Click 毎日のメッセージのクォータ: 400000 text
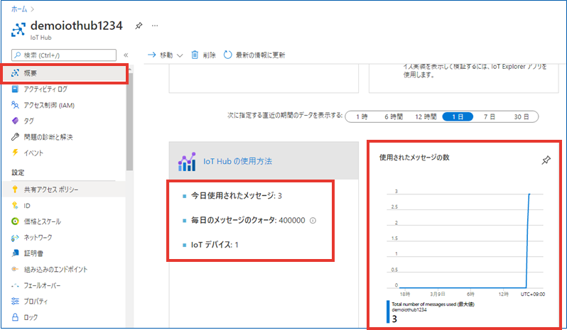 click(248, 220)
